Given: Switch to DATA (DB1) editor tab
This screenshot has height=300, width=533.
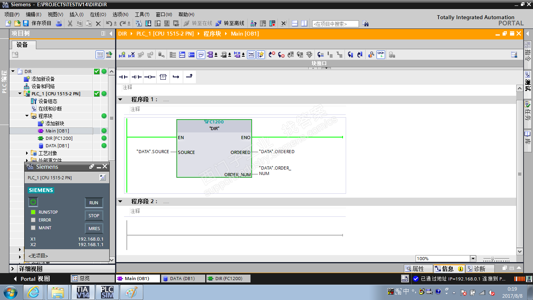Looking at the screenshot, I should tap(183, 279).
